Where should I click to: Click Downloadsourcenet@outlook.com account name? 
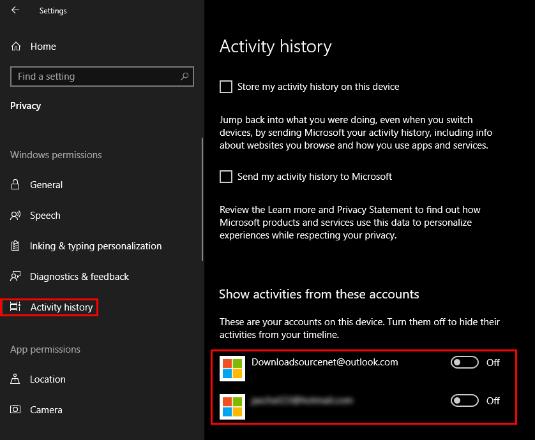point(325,362)
